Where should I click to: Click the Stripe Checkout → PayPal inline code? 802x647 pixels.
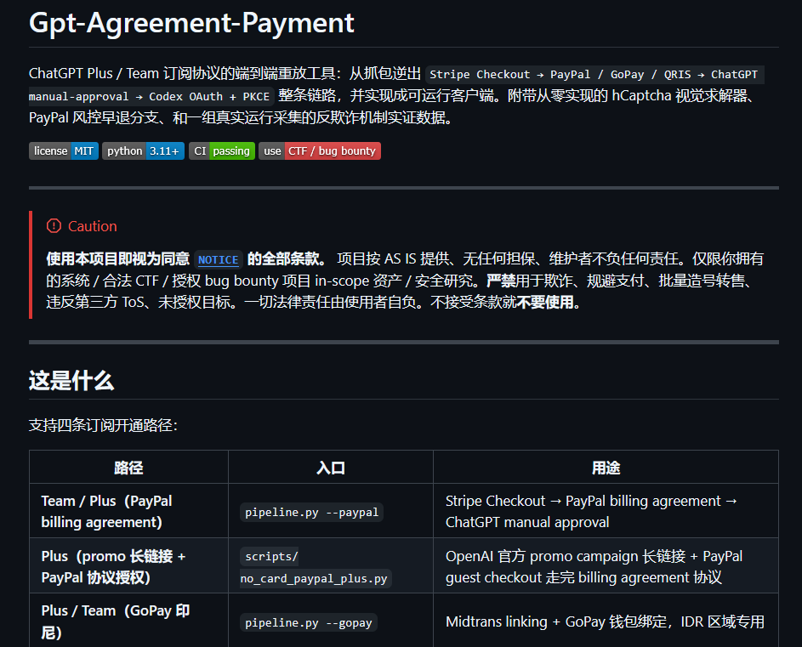594,75
